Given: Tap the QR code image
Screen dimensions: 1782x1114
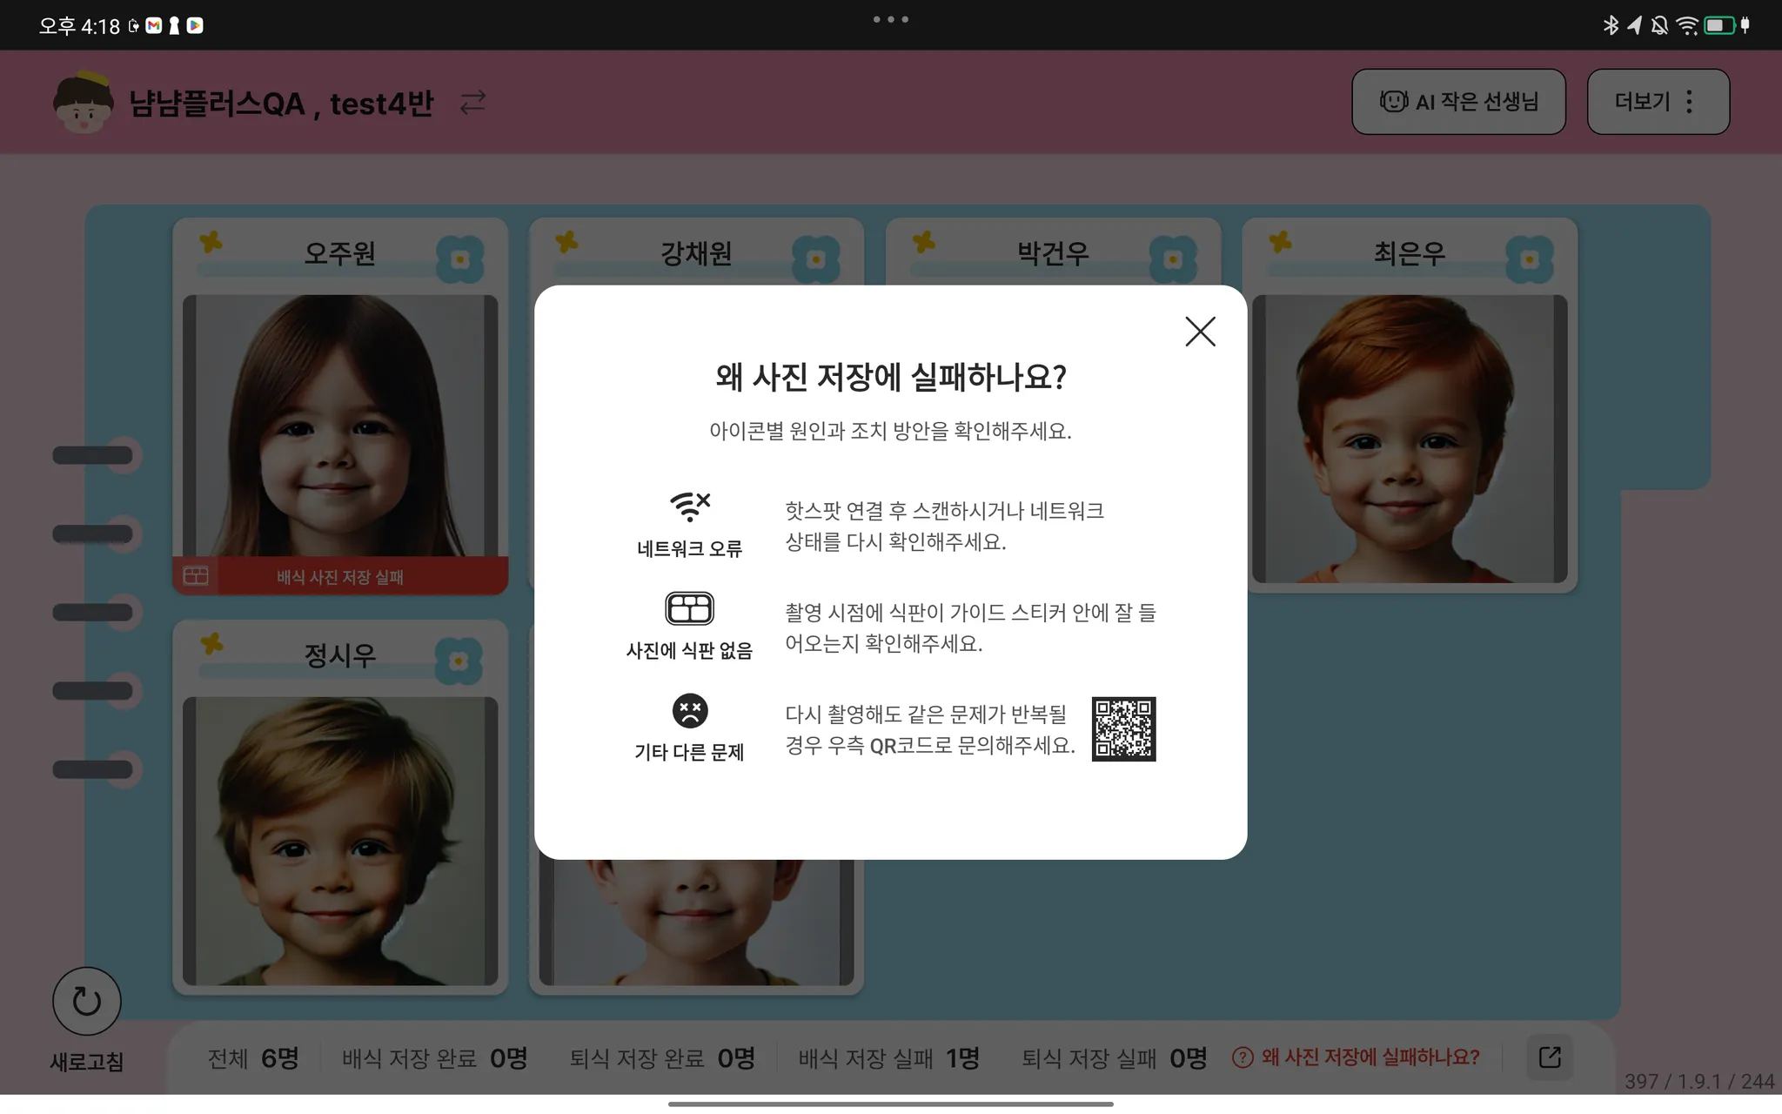Looking at the screenshot, I should tap(1123, 728).
